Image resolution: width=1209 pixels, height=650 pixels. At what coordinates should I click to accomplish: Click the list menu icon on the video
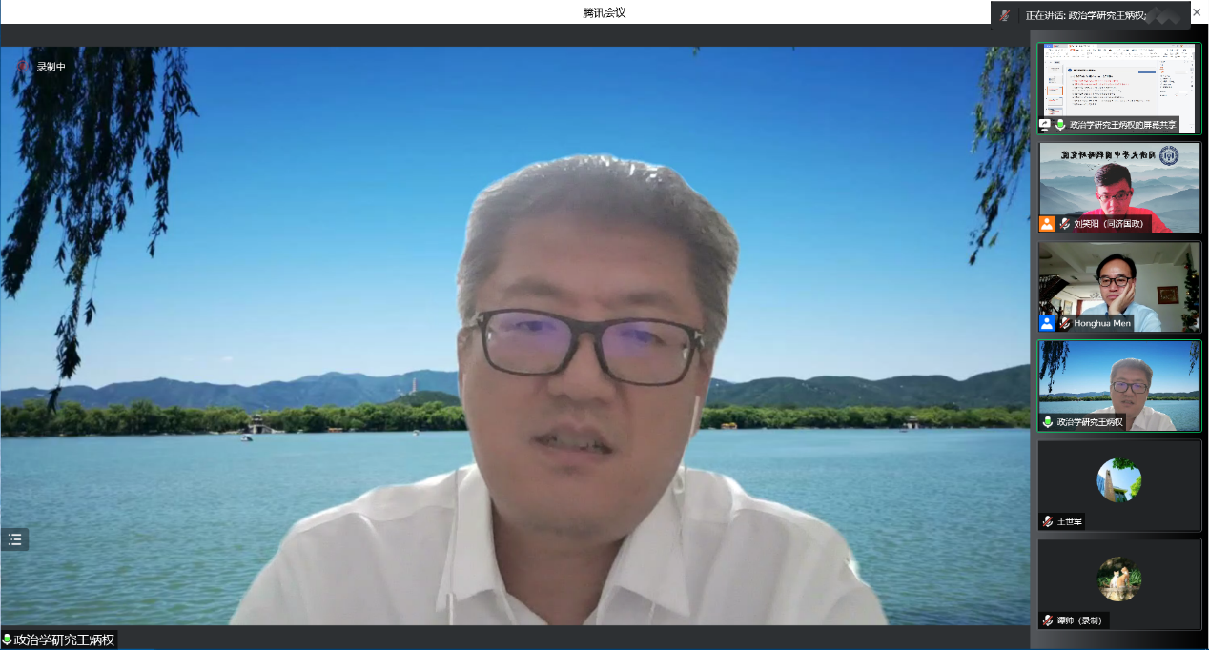click(x=14, y=539)
